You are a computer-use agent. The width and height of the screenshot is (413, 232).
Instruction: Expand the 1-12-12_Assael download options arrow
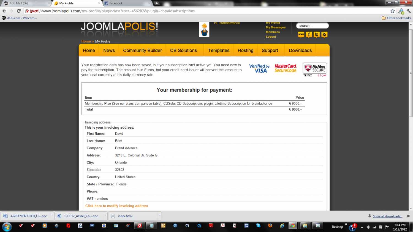click(x=106, y=216)
